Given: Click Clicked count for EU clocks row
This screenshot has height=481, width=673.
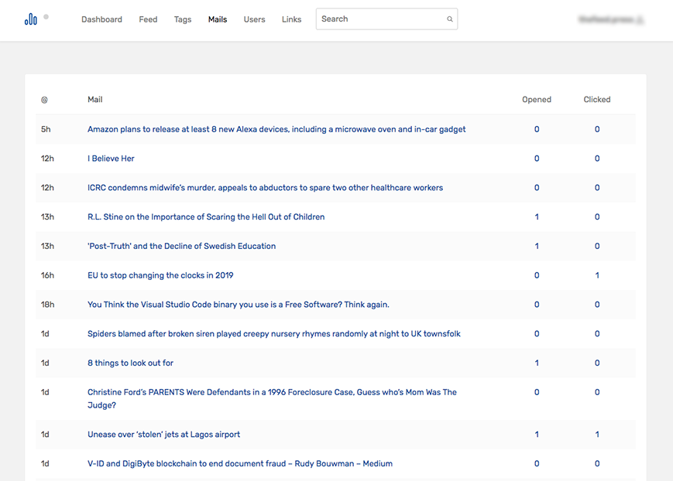Looking at the screenshot, I should [x=596, y=275].
